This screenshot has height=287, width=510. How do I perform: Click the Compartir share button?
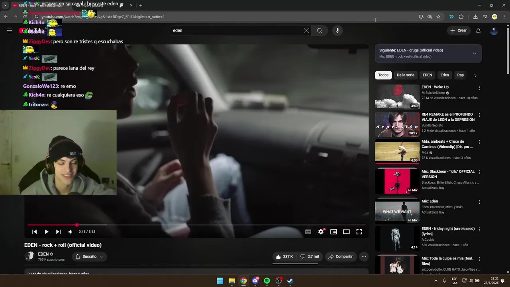pos(340,257)
